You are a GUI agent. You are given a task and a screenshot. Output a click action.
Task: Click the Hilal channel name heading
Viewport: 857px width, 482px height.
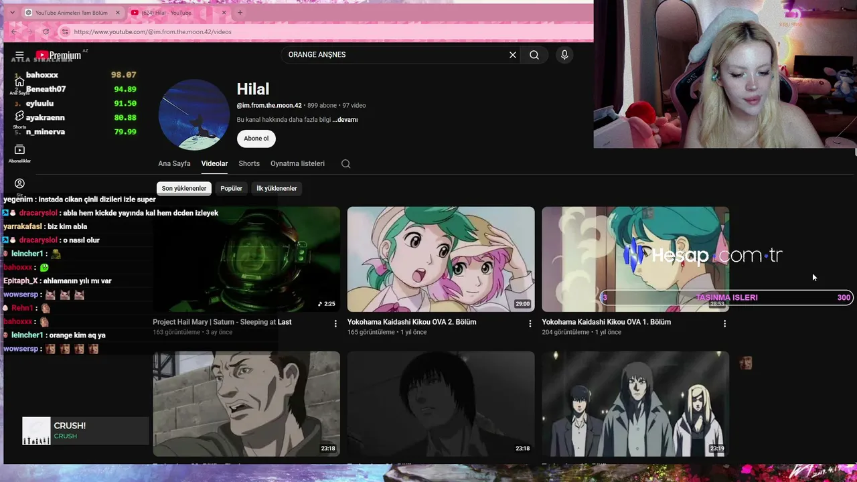point(253,89)
